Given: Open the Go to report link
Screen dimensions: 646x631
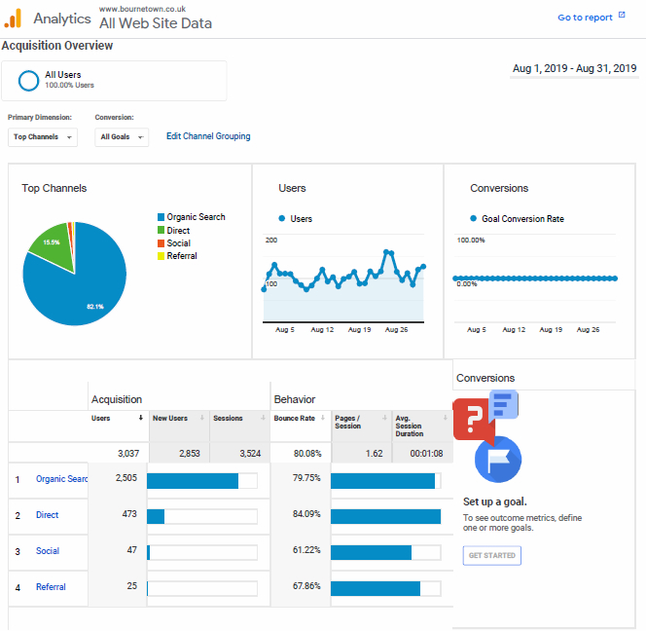Looking at the screenshot, I should (x=585, y=18).
